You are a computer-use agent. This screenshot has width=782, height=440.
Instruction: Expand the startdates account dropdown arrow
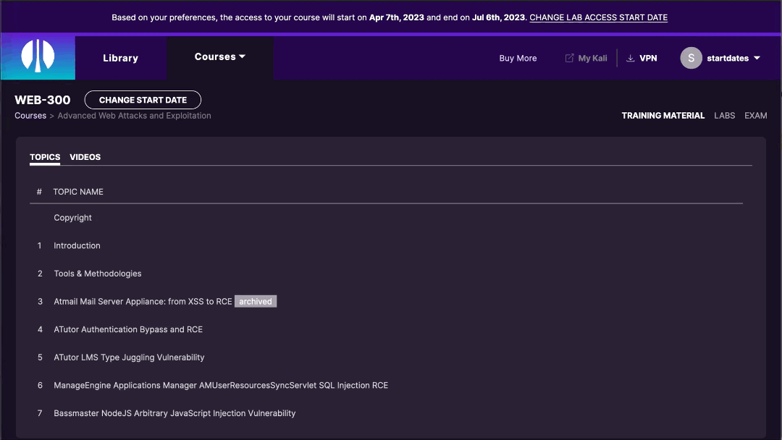[756, 58]
